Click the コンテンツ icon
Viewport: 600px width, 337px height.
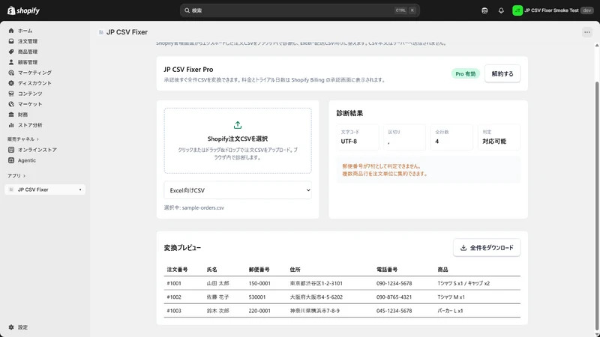(11, 94)
